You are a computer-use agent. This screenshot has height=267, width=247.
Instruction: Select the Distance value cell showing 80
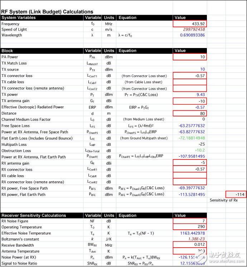pyautogui.click(x=190, y=113)
